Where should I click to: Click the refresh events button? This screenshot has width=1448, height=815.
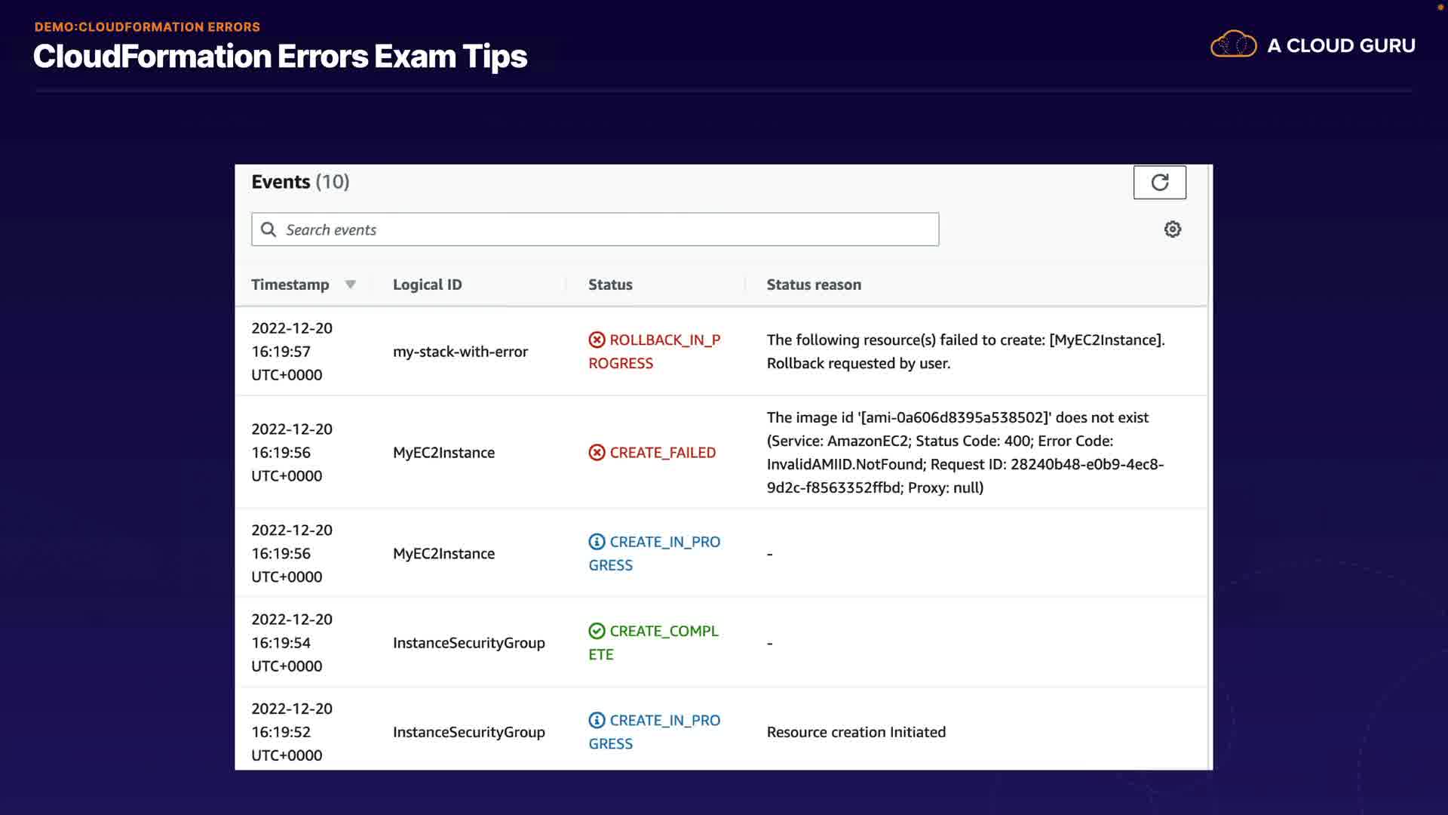coord(1159,183)
